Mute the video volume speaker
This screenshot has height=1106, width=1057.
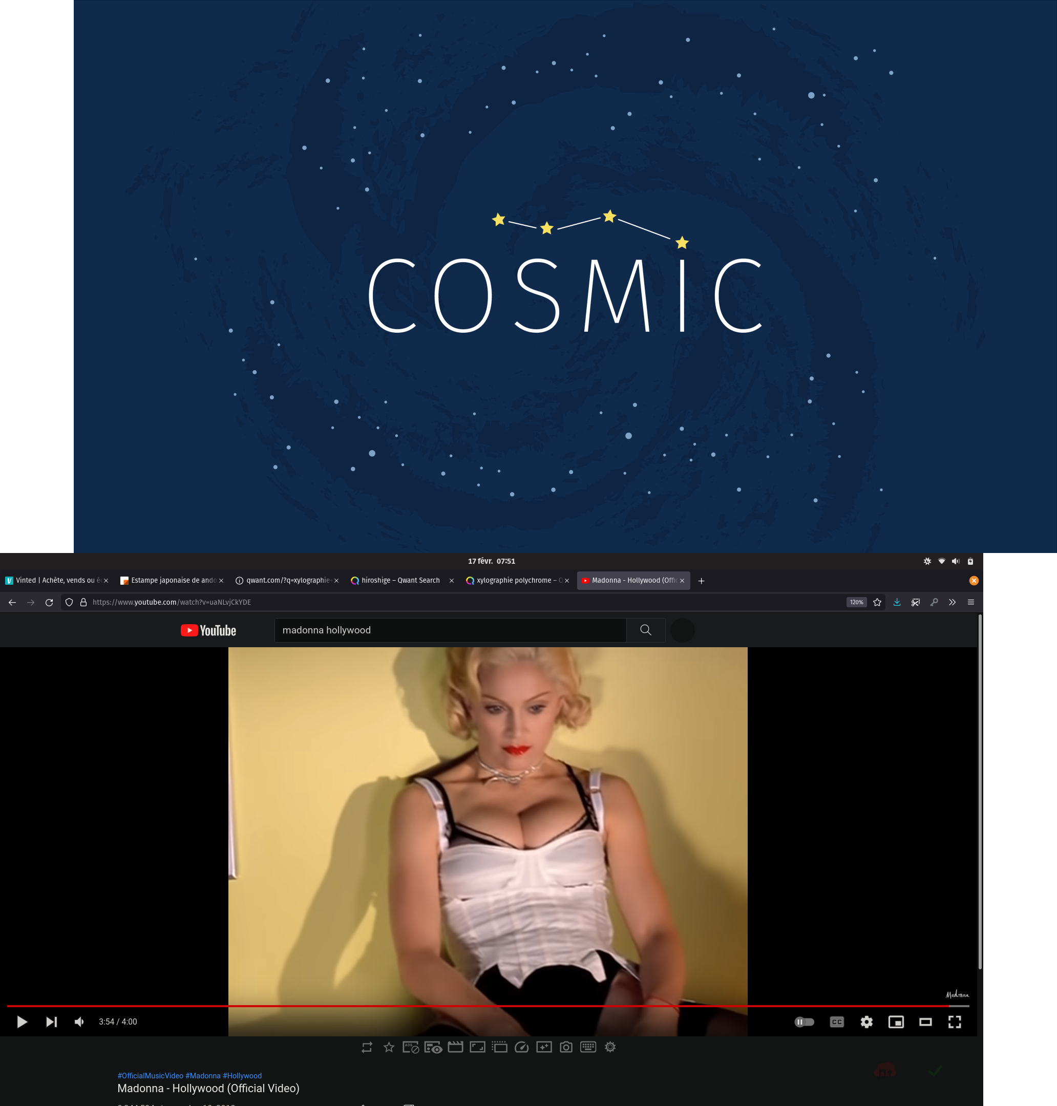click(79, 1022)
